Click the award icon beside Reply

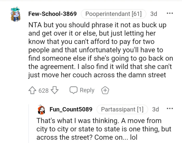tap(105, 90)
